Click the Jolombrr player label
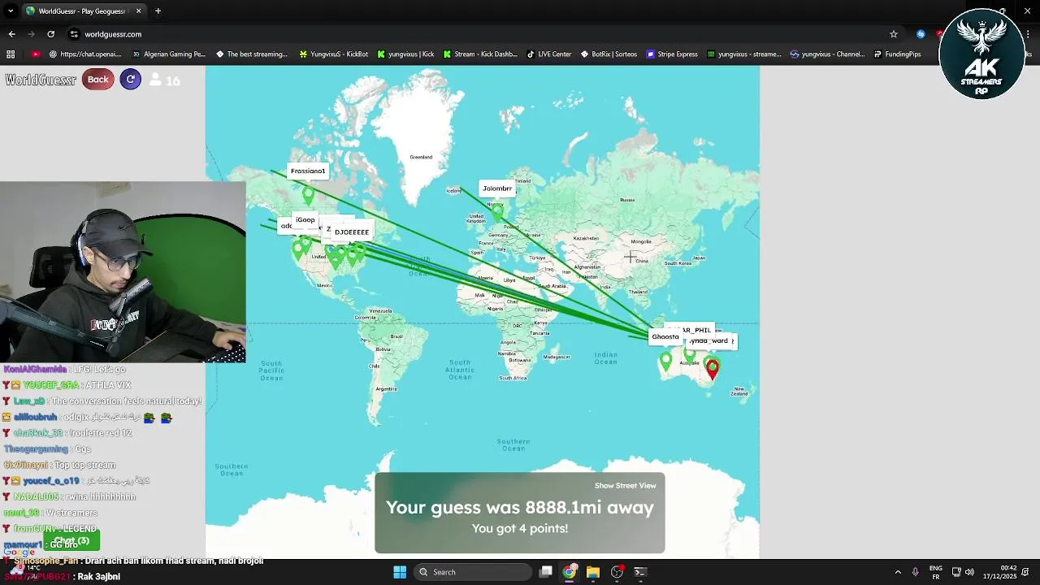 (x=497, y=188)
